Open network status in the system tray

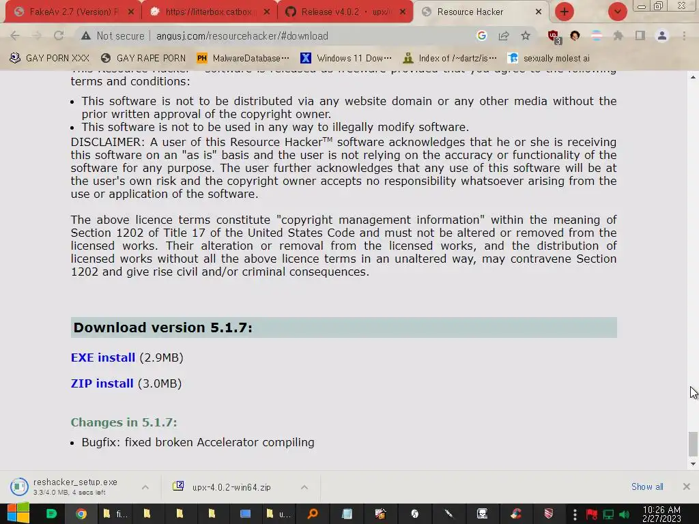pos(608,514)
